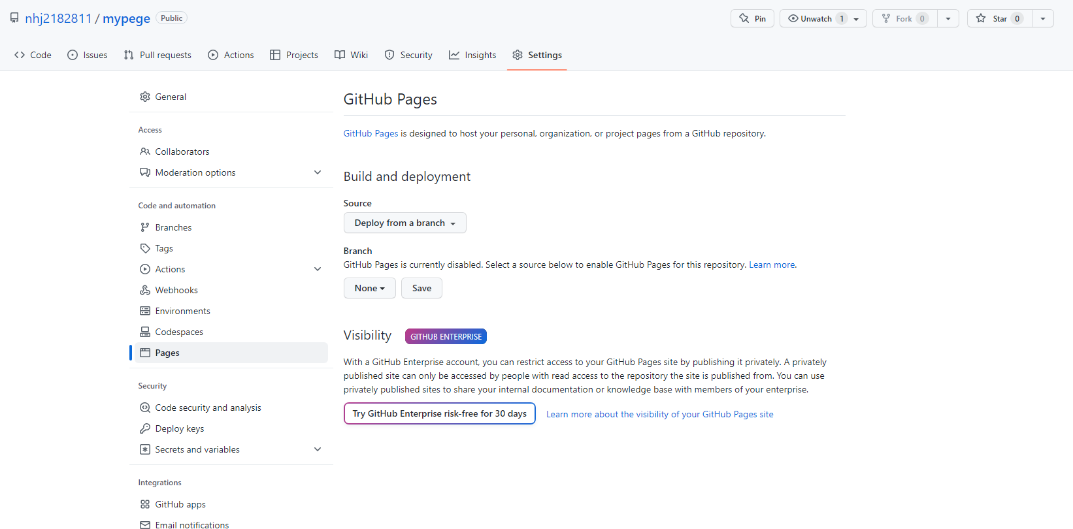Viewport: 1073px width, 529px height.
Task: Switch to the Wiki tab
Action: click(352, 55)
